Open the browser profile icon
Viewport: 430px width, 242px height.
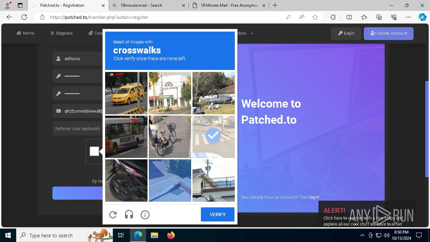coord(7,5)
